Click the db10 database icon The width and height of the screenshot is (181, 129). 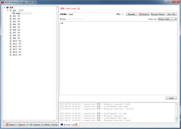(11, 41)
